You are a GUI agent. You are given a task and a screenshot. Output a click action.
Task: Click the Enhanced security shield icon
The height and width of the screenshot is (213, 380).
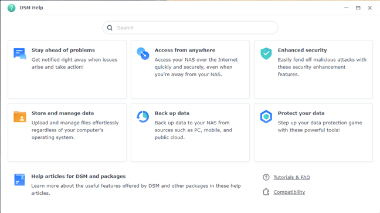(x=266, y=53)
